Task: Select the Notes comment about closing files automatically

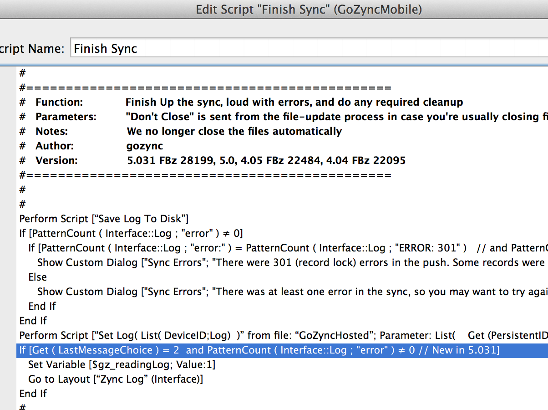Action: (x=181, y=131)
